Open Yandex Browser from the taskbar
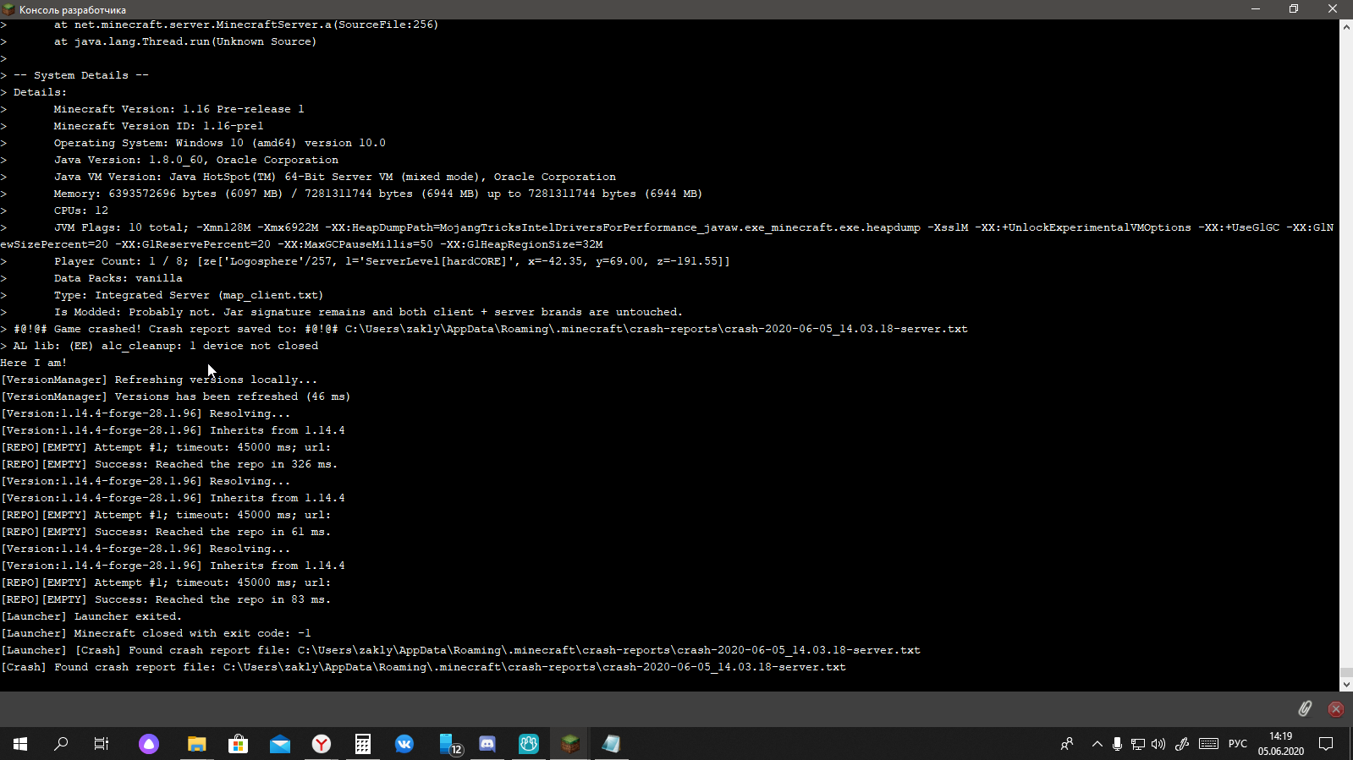 322,744
